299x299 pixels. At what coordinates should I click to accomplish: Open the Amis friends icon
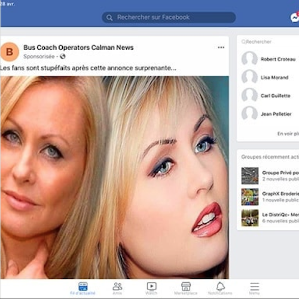[117, 288]
